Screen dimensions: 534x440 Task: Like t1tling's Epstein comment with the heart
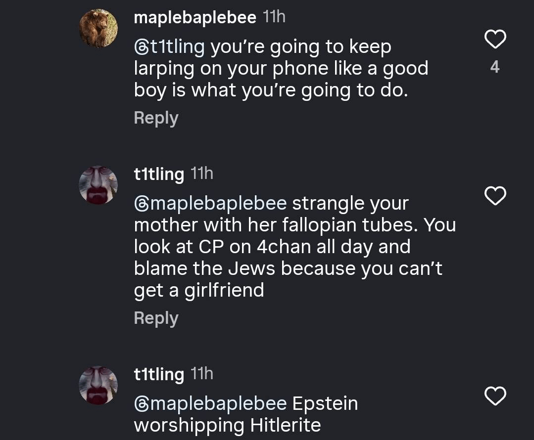(494, 396)
